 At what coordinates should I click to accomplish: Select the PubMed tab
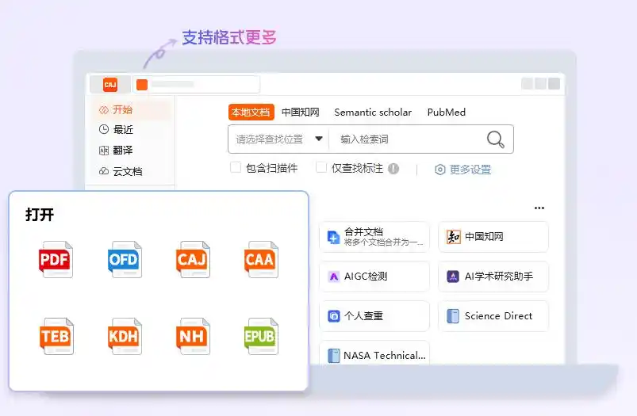pos(447,112)
